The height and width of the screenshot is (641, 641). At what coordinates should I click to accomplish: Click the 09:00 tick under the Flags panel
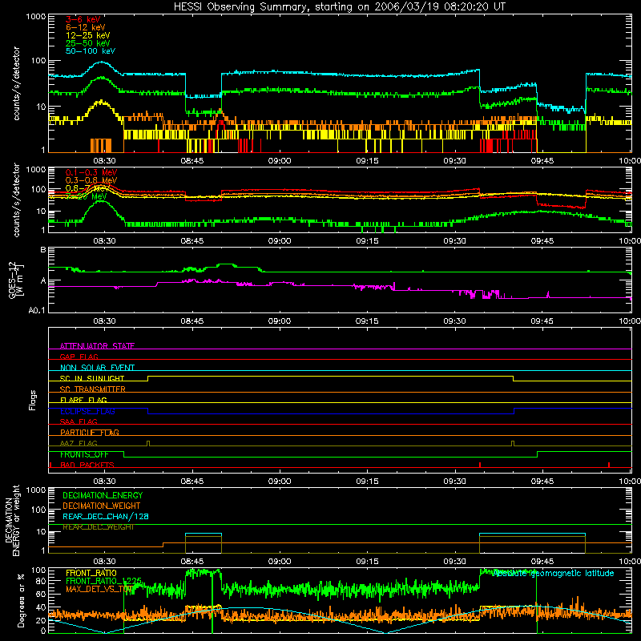pos(280,482)
